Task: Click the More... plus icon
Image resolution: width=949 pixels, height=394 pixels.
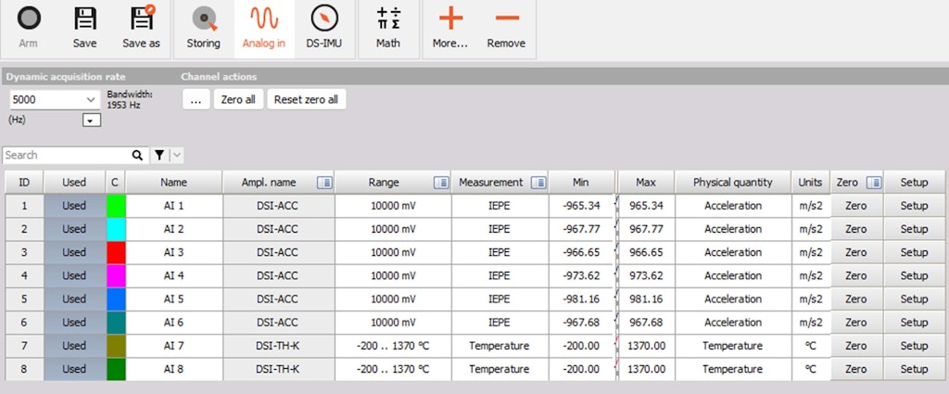Action: pos(450,19)
